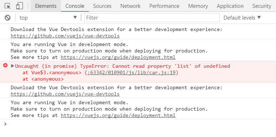The height and width of the screenshot is (137, 276).
Task: Switch to the Elements tab
Action: [46, 6]
